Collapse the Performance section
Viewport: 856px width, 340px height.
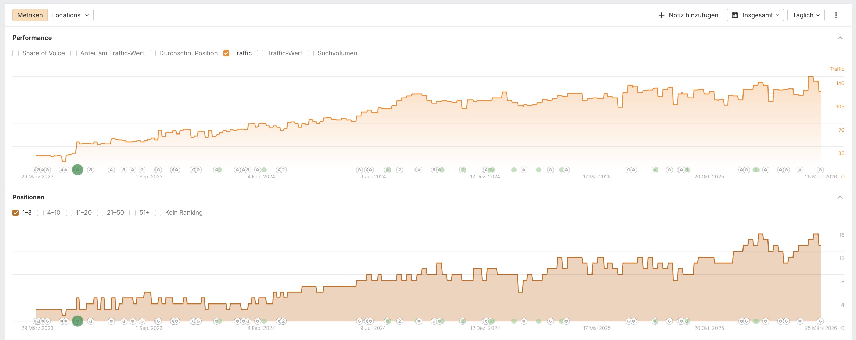pyautogui.click(x=840, y=38)
